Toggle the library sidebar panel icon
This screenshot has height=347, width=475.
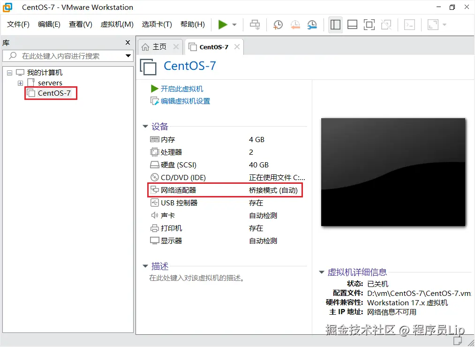click(335, 24)
